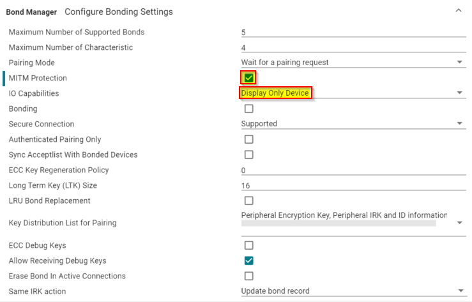Click the Display Only Device value
The width and height of the screenshot is (472, 302).
(x=275, y=93)
